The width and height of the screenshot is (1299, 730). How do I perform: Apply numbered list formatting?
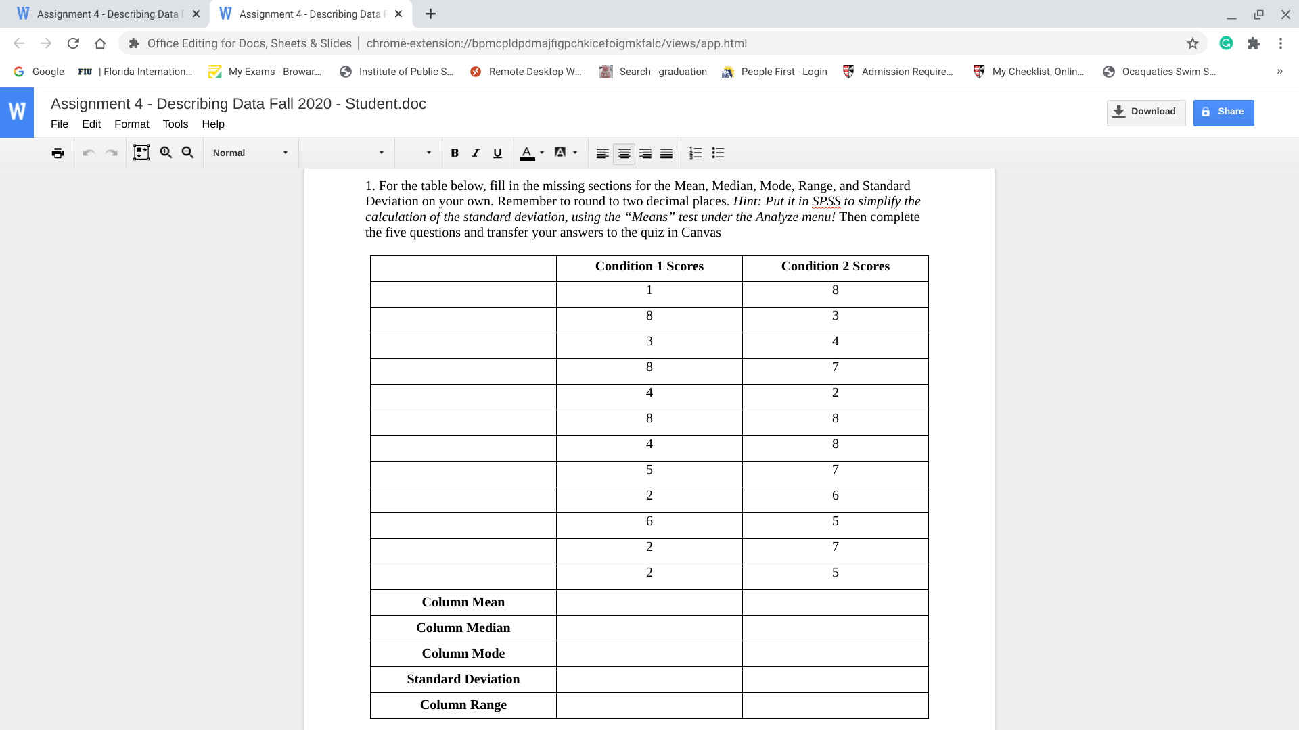point(696,153)
